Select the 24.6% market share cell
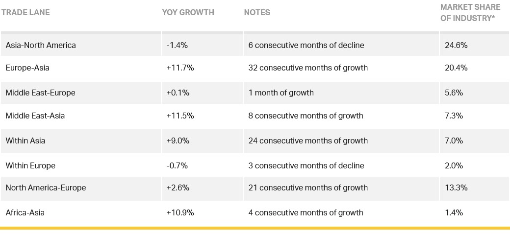The width and height of the screenshot is (510, 234). pyautogui.click(x=456, y=45)
